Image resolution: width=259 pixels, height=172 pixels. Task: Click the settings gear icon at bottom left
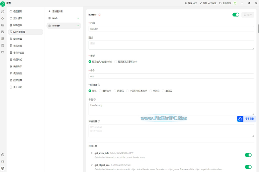click(3, 168)
